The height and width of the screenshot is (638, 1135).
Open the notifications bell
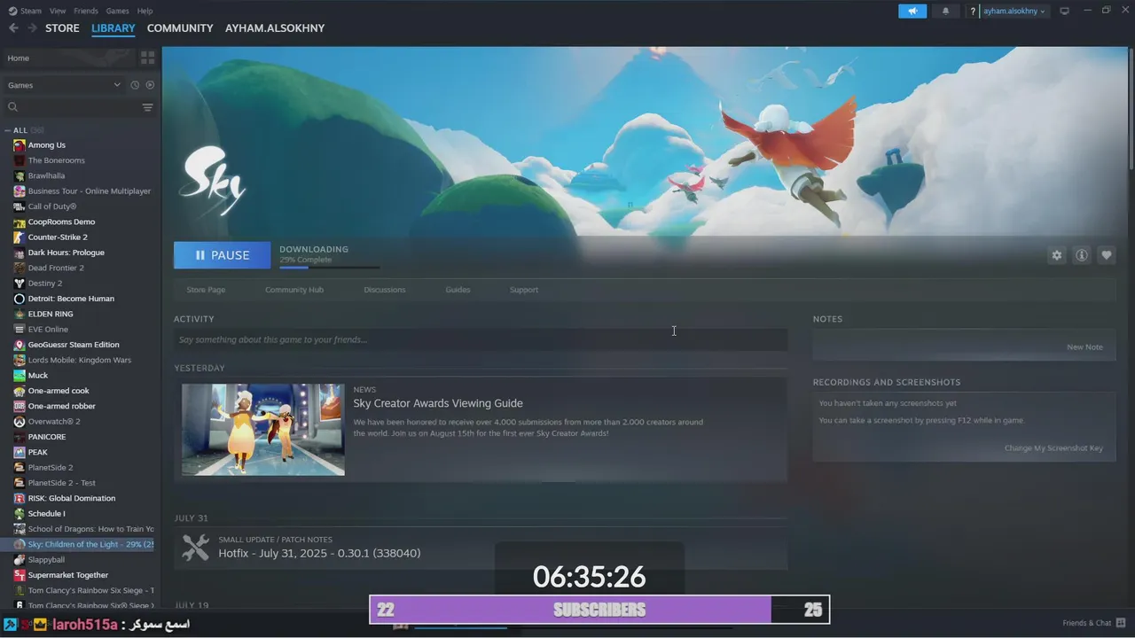coord(945,11)
